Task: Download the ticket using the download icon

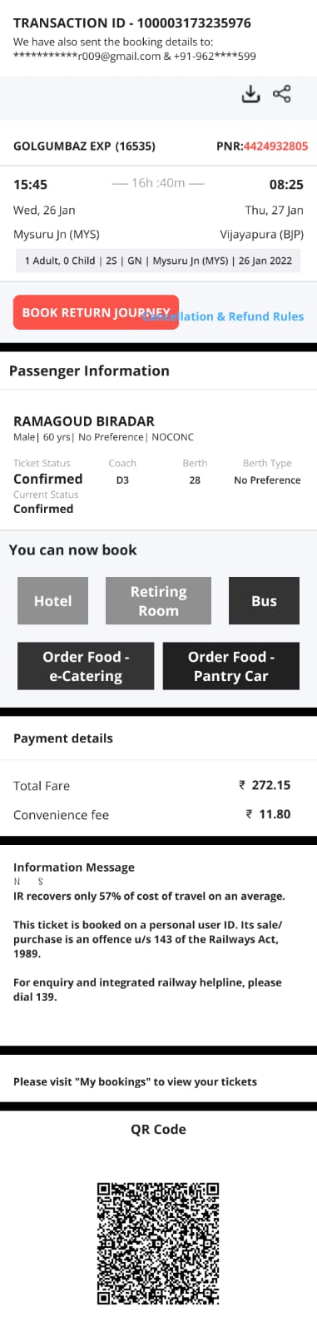Action: [250, 94]
